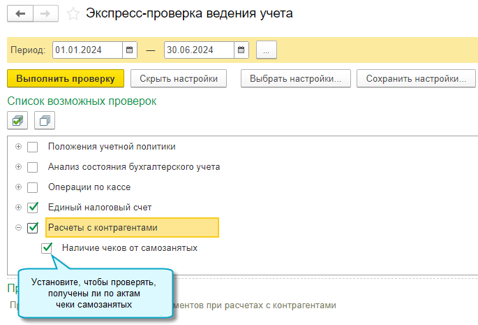This screenshot has height=325, width=478.
Task: Click the check all checks icon
Action: click(x=17, y=120)
